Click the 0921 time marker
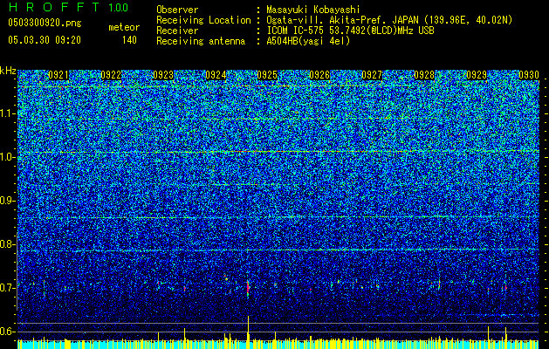 coord(58,75)
